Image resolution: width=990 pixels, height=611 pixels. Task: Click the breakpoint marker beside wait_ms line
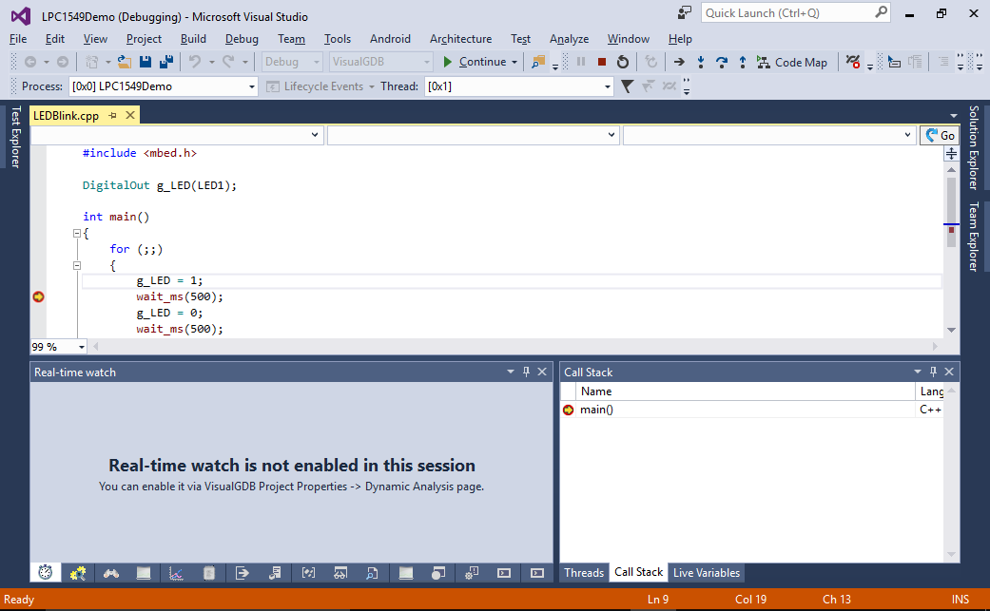pyautogui.click(x=38, y=296)
